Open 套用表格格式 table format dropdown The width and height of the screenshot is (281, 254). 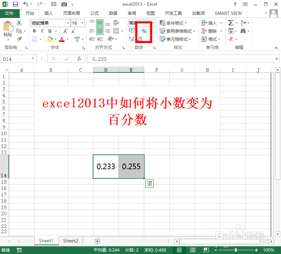(177, 31)
